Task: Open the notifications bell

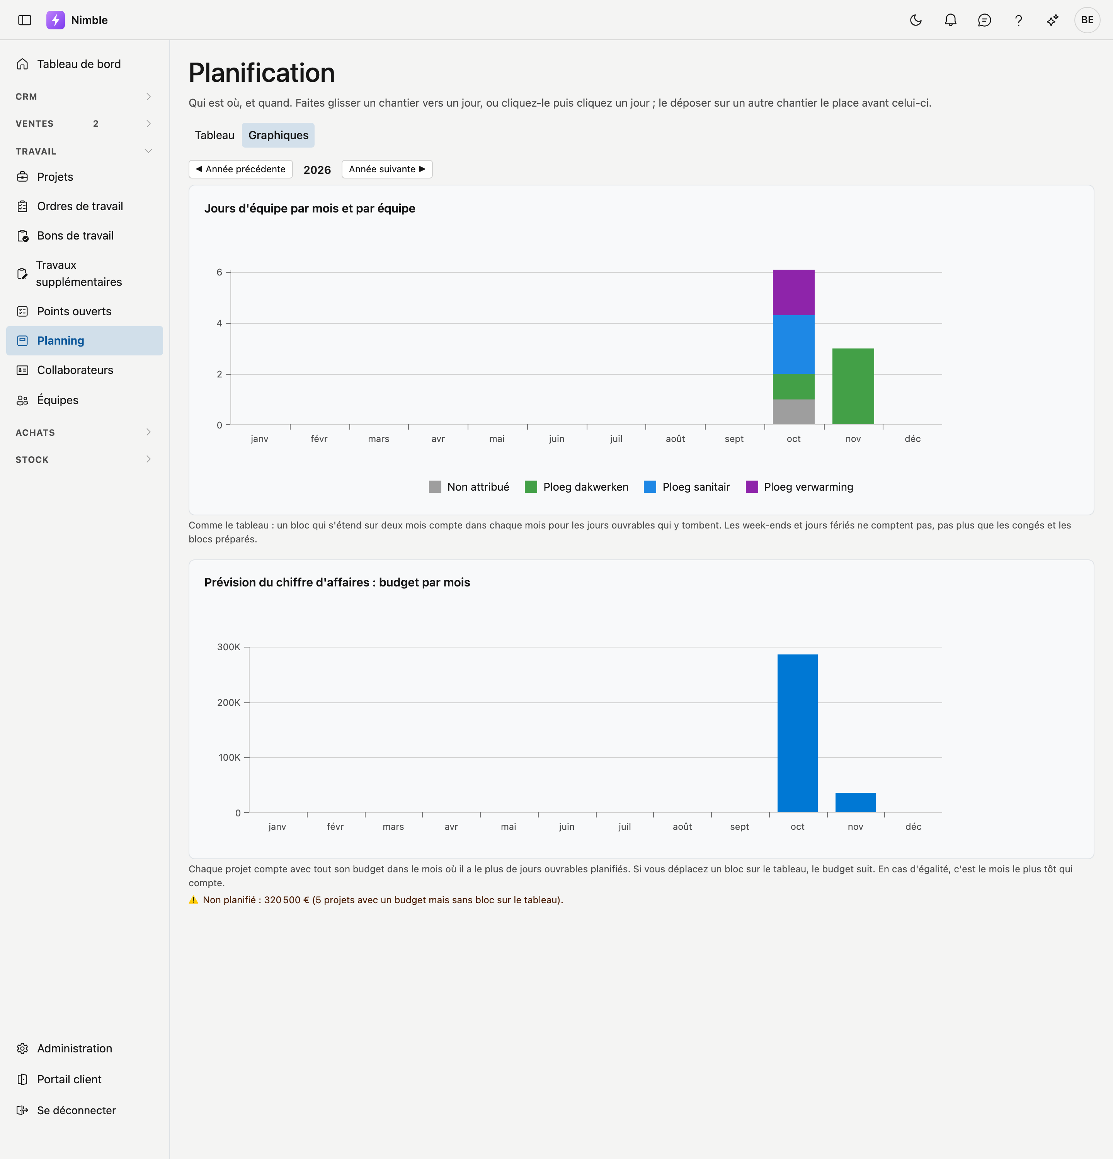Action: [950, 20]
